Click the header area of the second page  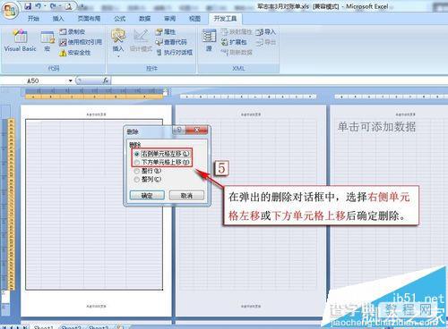click(x=251, y=114)
